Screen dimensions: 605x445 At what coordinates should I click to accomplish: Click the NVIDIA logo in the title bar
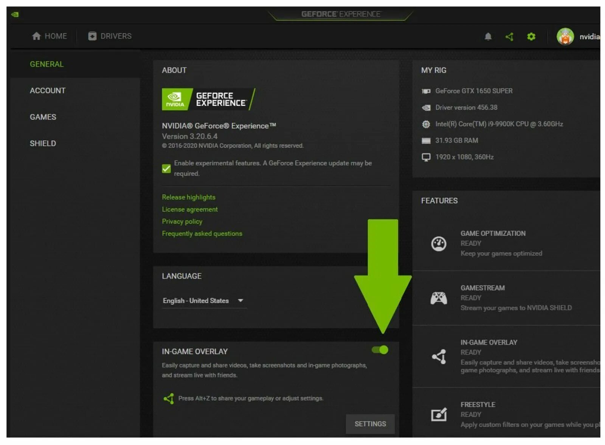coord(15,14)
